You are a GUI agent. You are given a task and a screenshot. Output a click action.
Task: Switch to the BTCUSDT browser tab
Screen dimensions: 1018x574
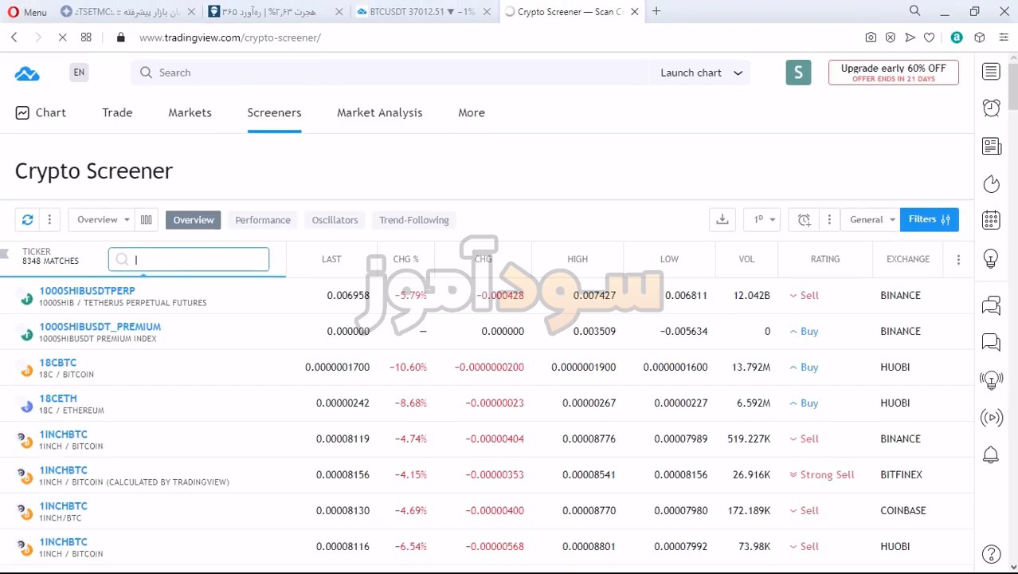tap(422, 12)
